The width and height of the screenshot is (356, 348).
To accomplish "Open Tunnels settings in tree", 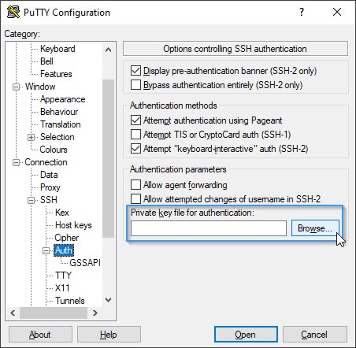I will (70, 301).
